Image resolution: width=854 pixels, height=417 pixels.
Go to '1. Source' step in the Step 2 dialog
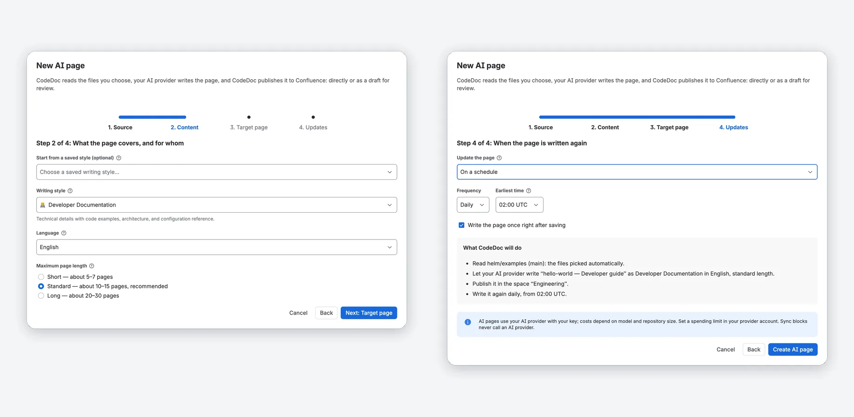point(120,127)
